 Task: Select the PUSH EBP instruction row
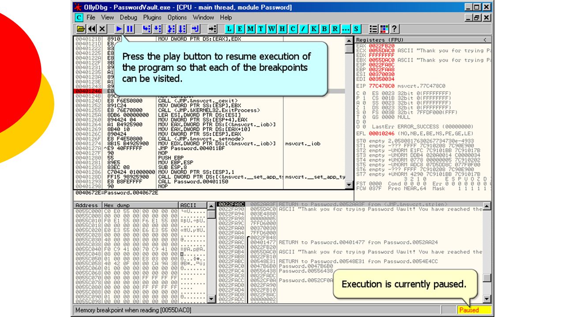172,158
